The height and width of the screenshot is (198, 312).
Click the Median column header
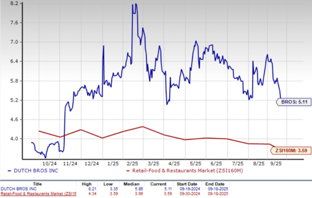131,184
